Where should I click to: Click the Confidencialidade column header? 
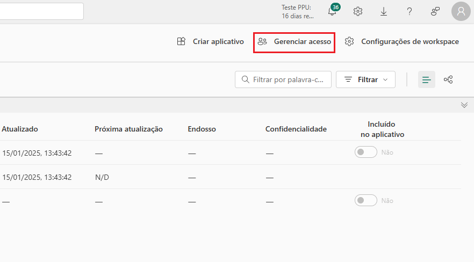pos(296,129)
